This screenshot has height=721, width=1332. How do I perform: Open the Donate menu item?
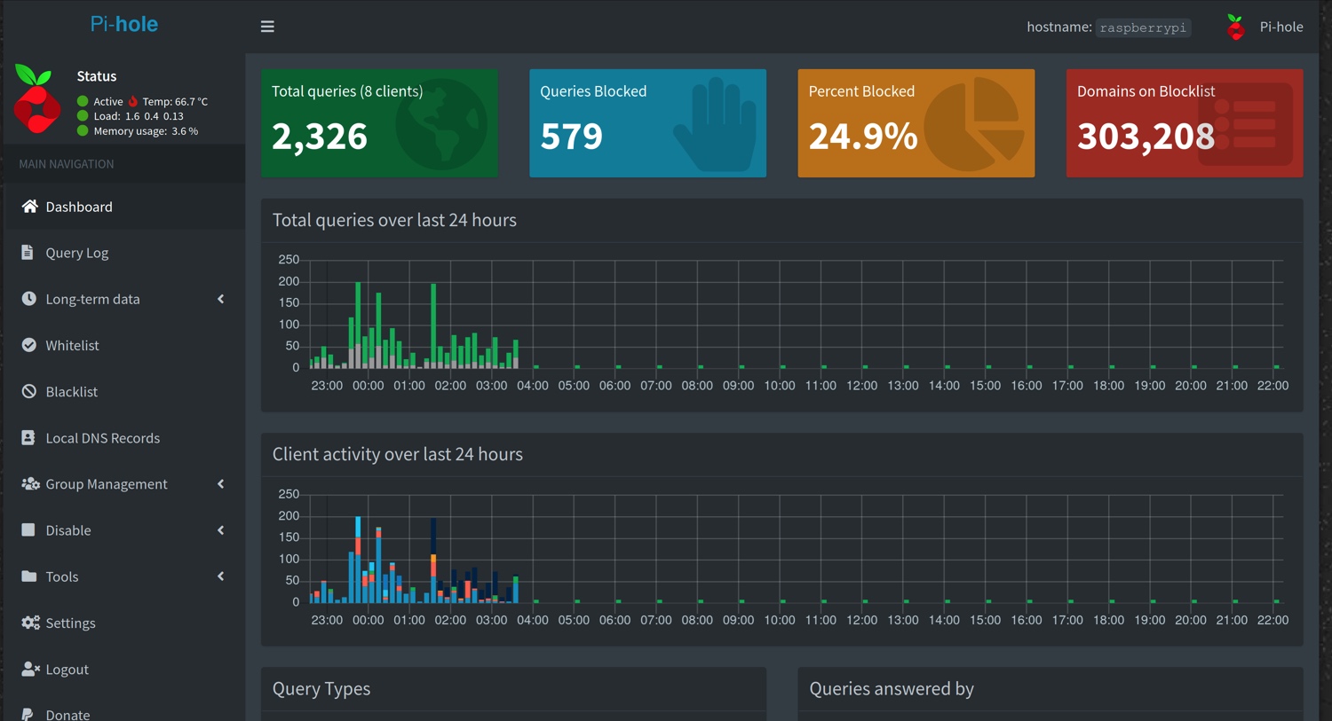click(x=67, y=714)
